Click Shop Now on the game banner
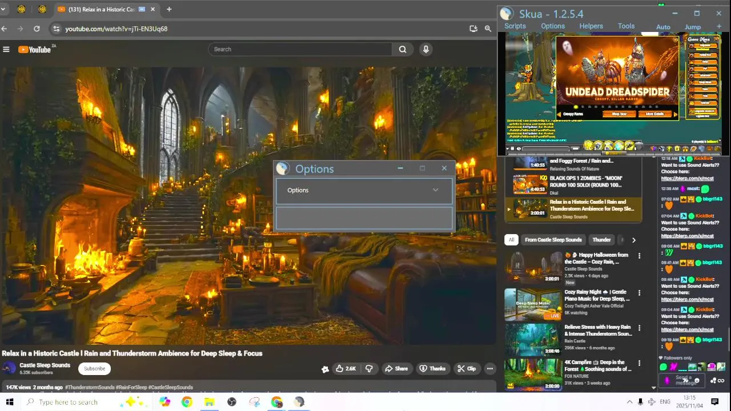 (618, 114)
